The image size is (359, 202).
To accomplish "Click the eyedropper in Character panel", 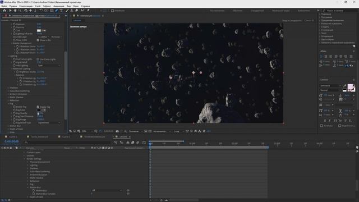I will pos(344,86).
